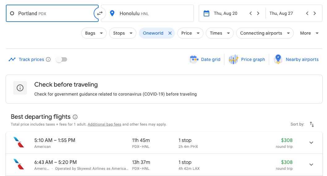
Task: Toggle Track prices switch
Action: click(62, 59)
